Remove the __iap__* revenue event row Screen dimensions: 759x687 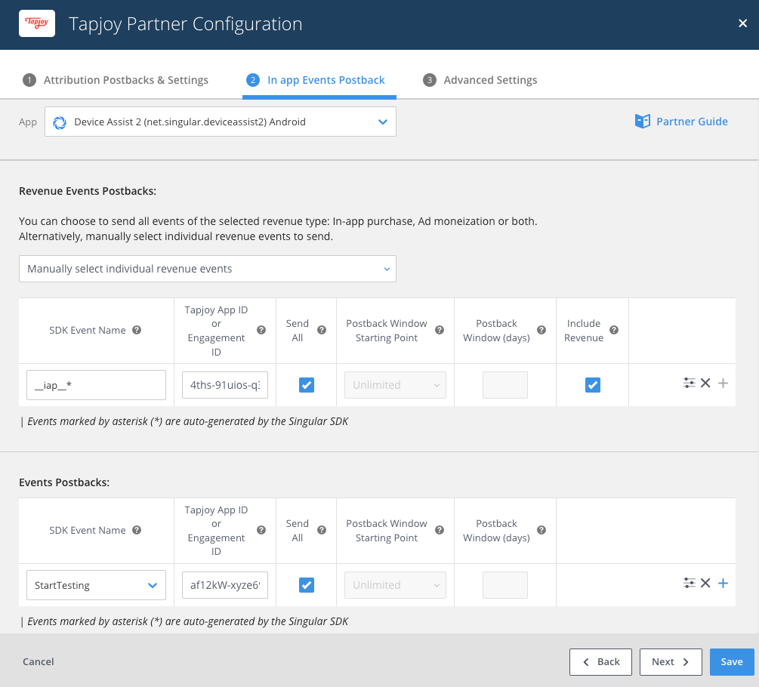(705, 384)
